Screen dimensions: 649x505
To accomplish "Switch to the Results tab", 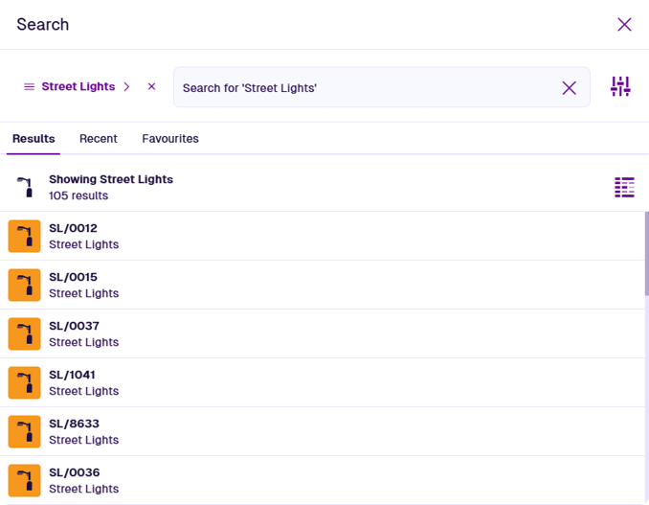I will coord(34,139).
